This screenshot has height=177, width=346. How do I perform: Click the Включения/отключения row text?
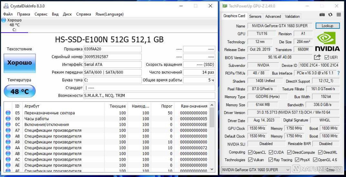coord(47,124)
